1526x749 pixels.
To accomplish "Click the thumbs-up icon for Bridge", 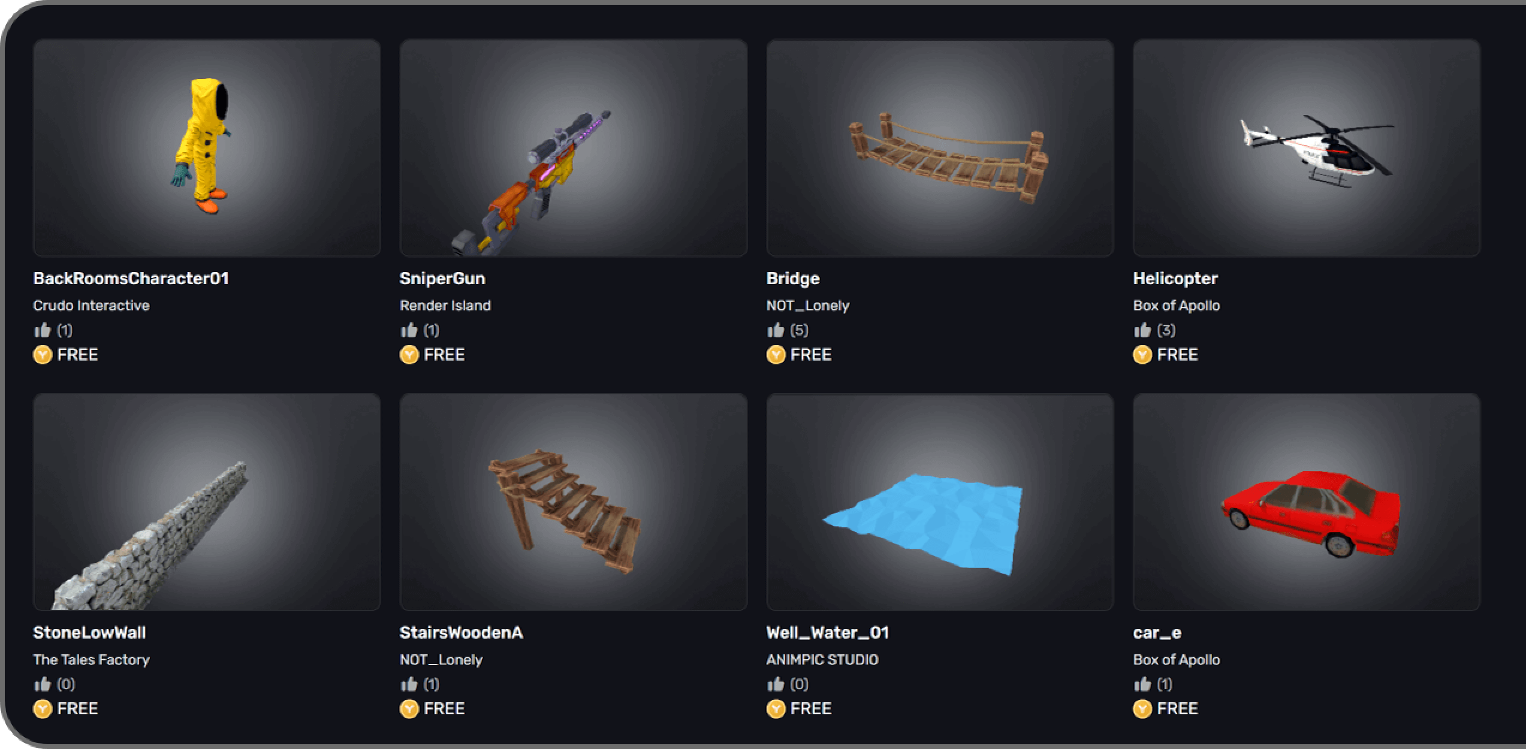I will [x=776, y=330].
